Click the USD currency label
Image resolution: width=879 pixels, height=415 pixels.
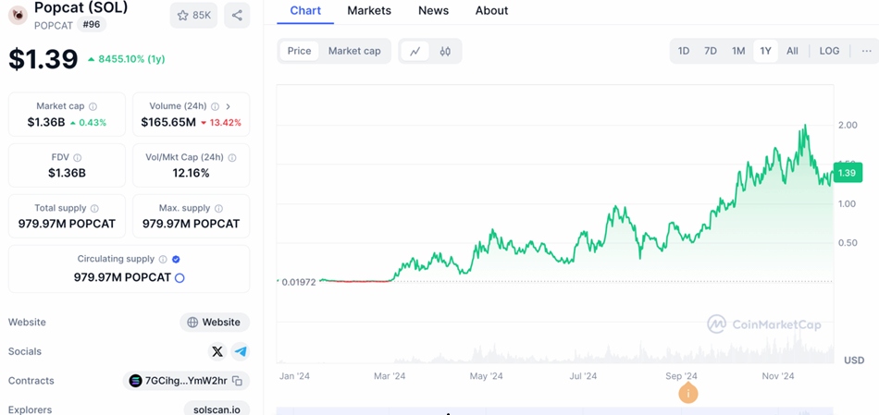(x=854, y=360)
